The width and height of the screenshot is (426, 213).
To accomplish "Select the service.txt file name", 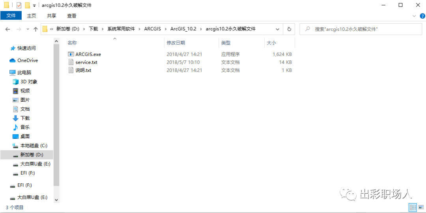I will 86,62.
